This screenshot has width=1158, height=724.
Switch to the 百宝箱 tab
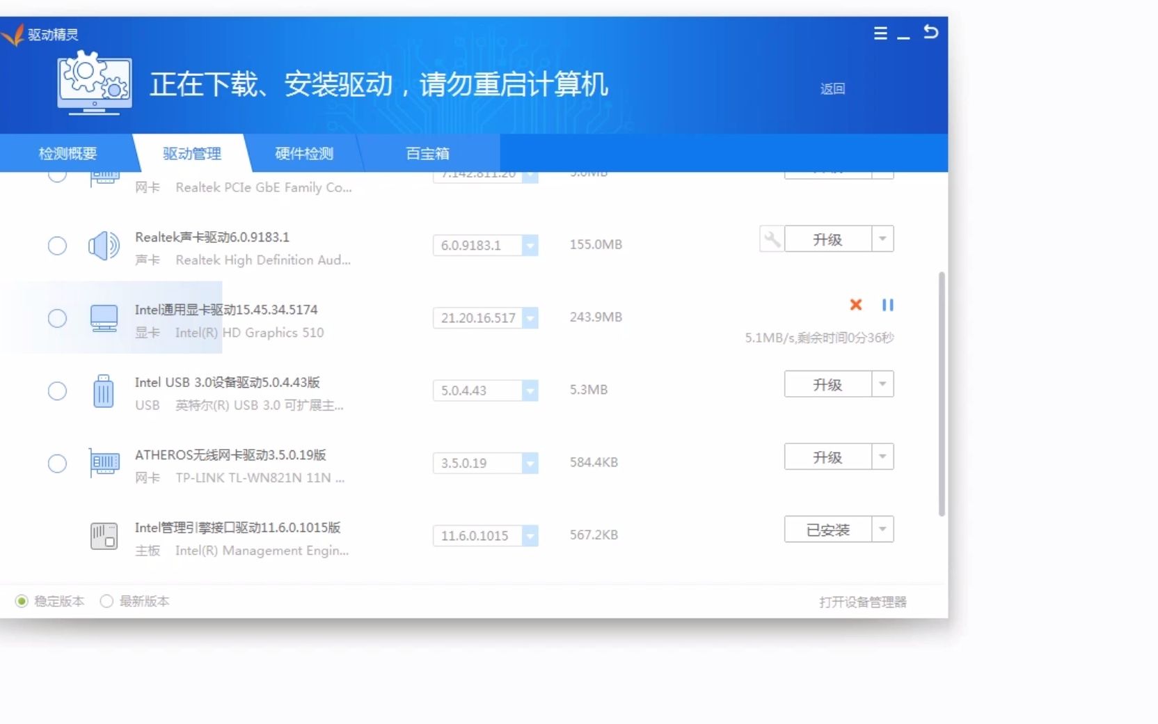(428, 153)
